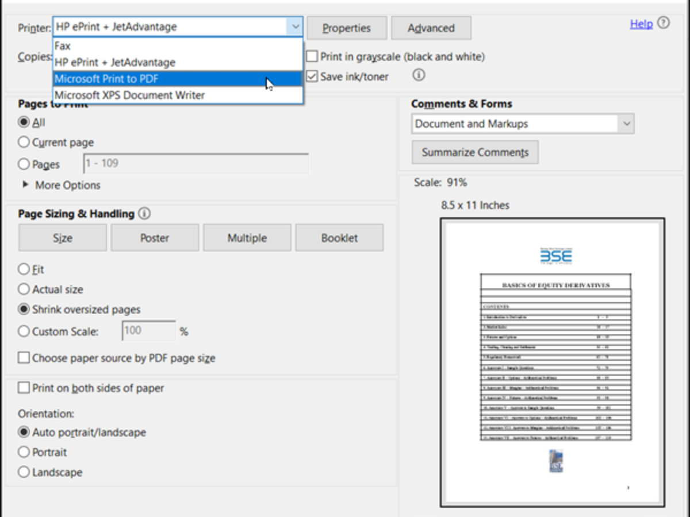Open printer Properties
This screenshot has height=517, width=690.
347,28
